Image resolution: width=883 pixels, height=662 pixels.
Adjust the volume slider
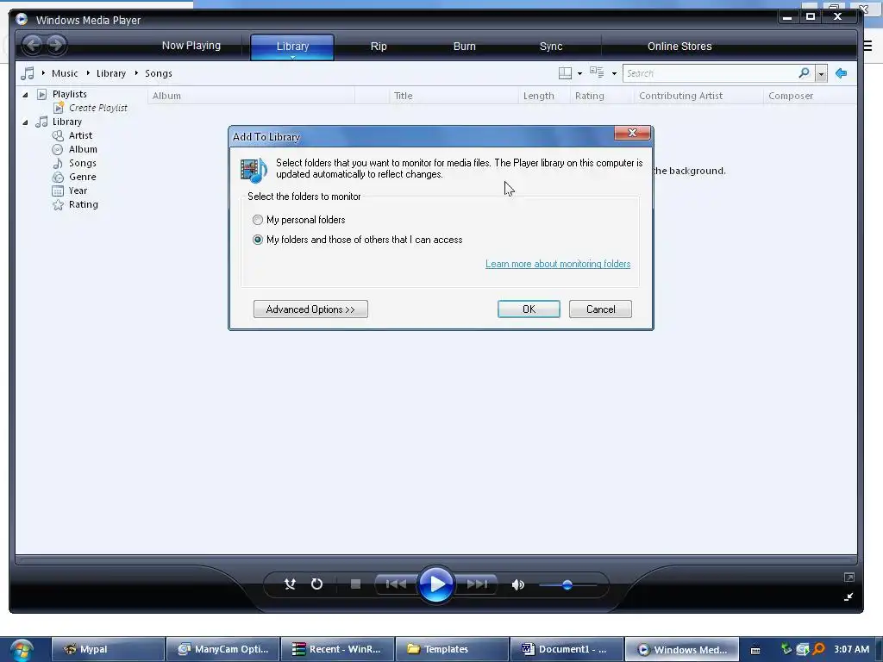click(567, 585)
